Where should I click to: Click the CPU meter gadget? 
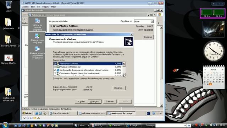pos(213,14)
